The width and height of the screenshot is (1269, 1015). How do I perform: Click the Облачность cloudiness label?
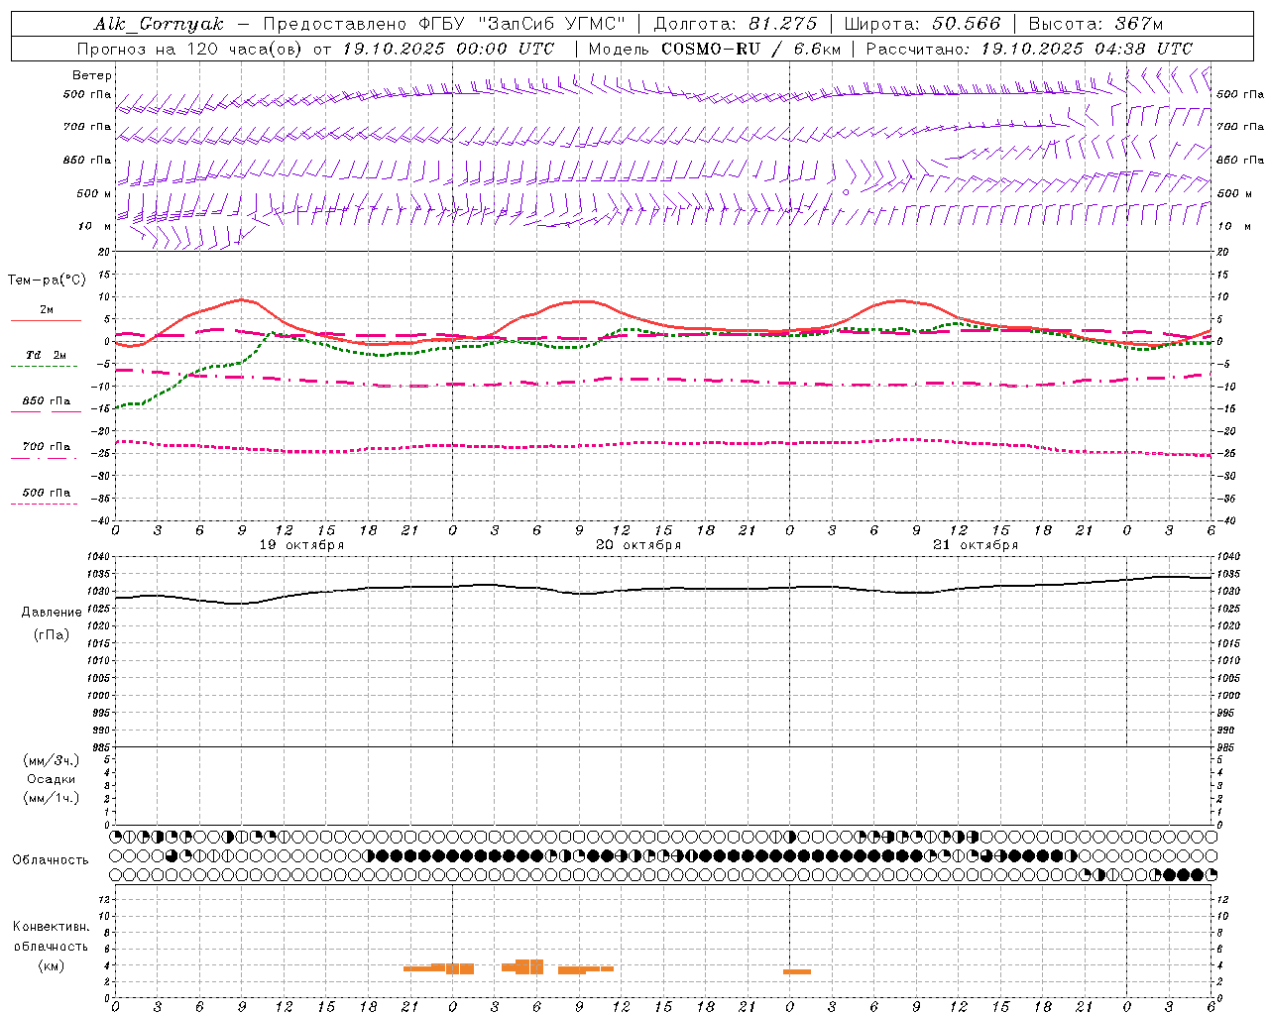pyautogui.click(x=51, y=859)
